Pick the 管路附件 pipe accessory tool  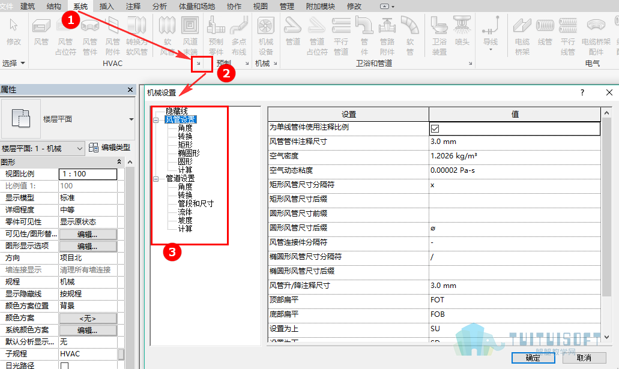[387, 37]
